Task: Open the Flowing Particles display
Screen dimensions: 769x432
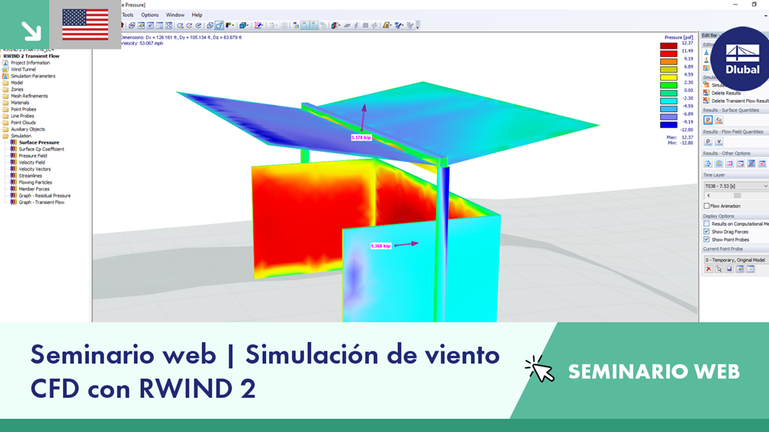Action: click(39, 183)
